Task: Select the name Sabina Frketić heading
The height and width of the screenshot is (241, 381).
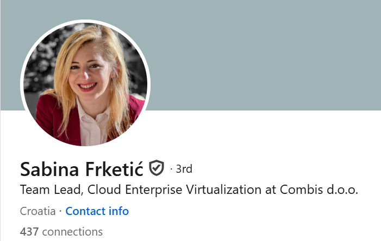Action: click(x=82, y=169)
